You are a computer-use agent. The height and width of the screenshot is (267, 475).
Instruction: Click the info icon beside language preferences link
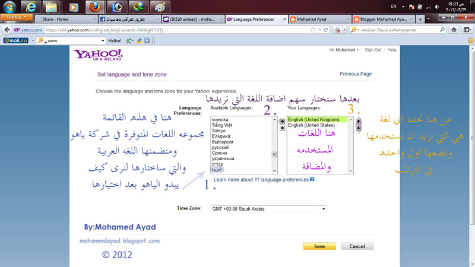312,179
